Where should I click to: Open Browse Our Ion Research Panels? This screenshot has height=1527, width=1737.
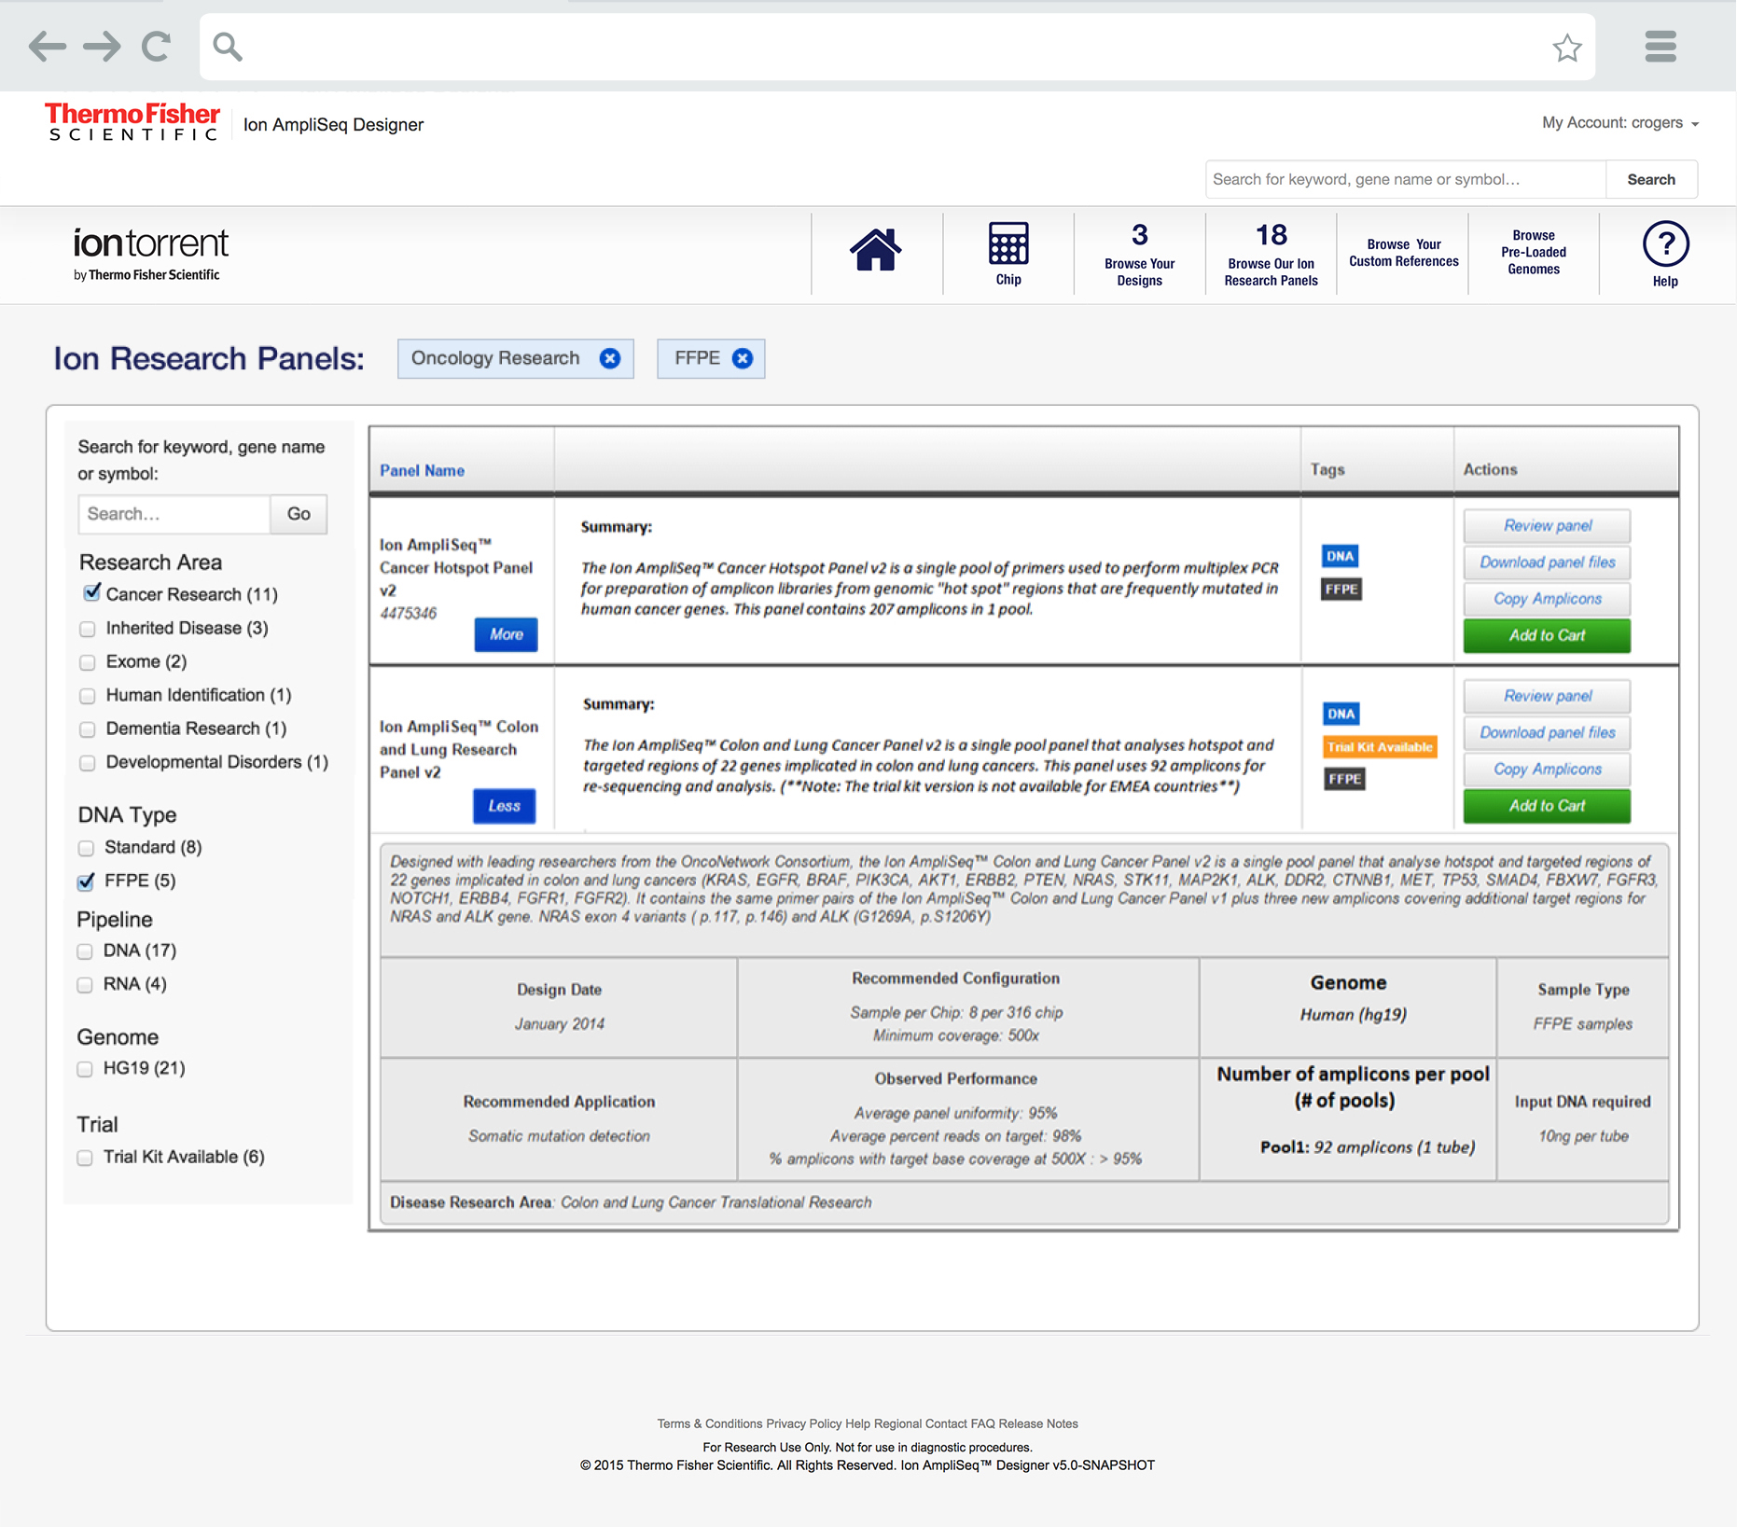(x=1271, y=254)
